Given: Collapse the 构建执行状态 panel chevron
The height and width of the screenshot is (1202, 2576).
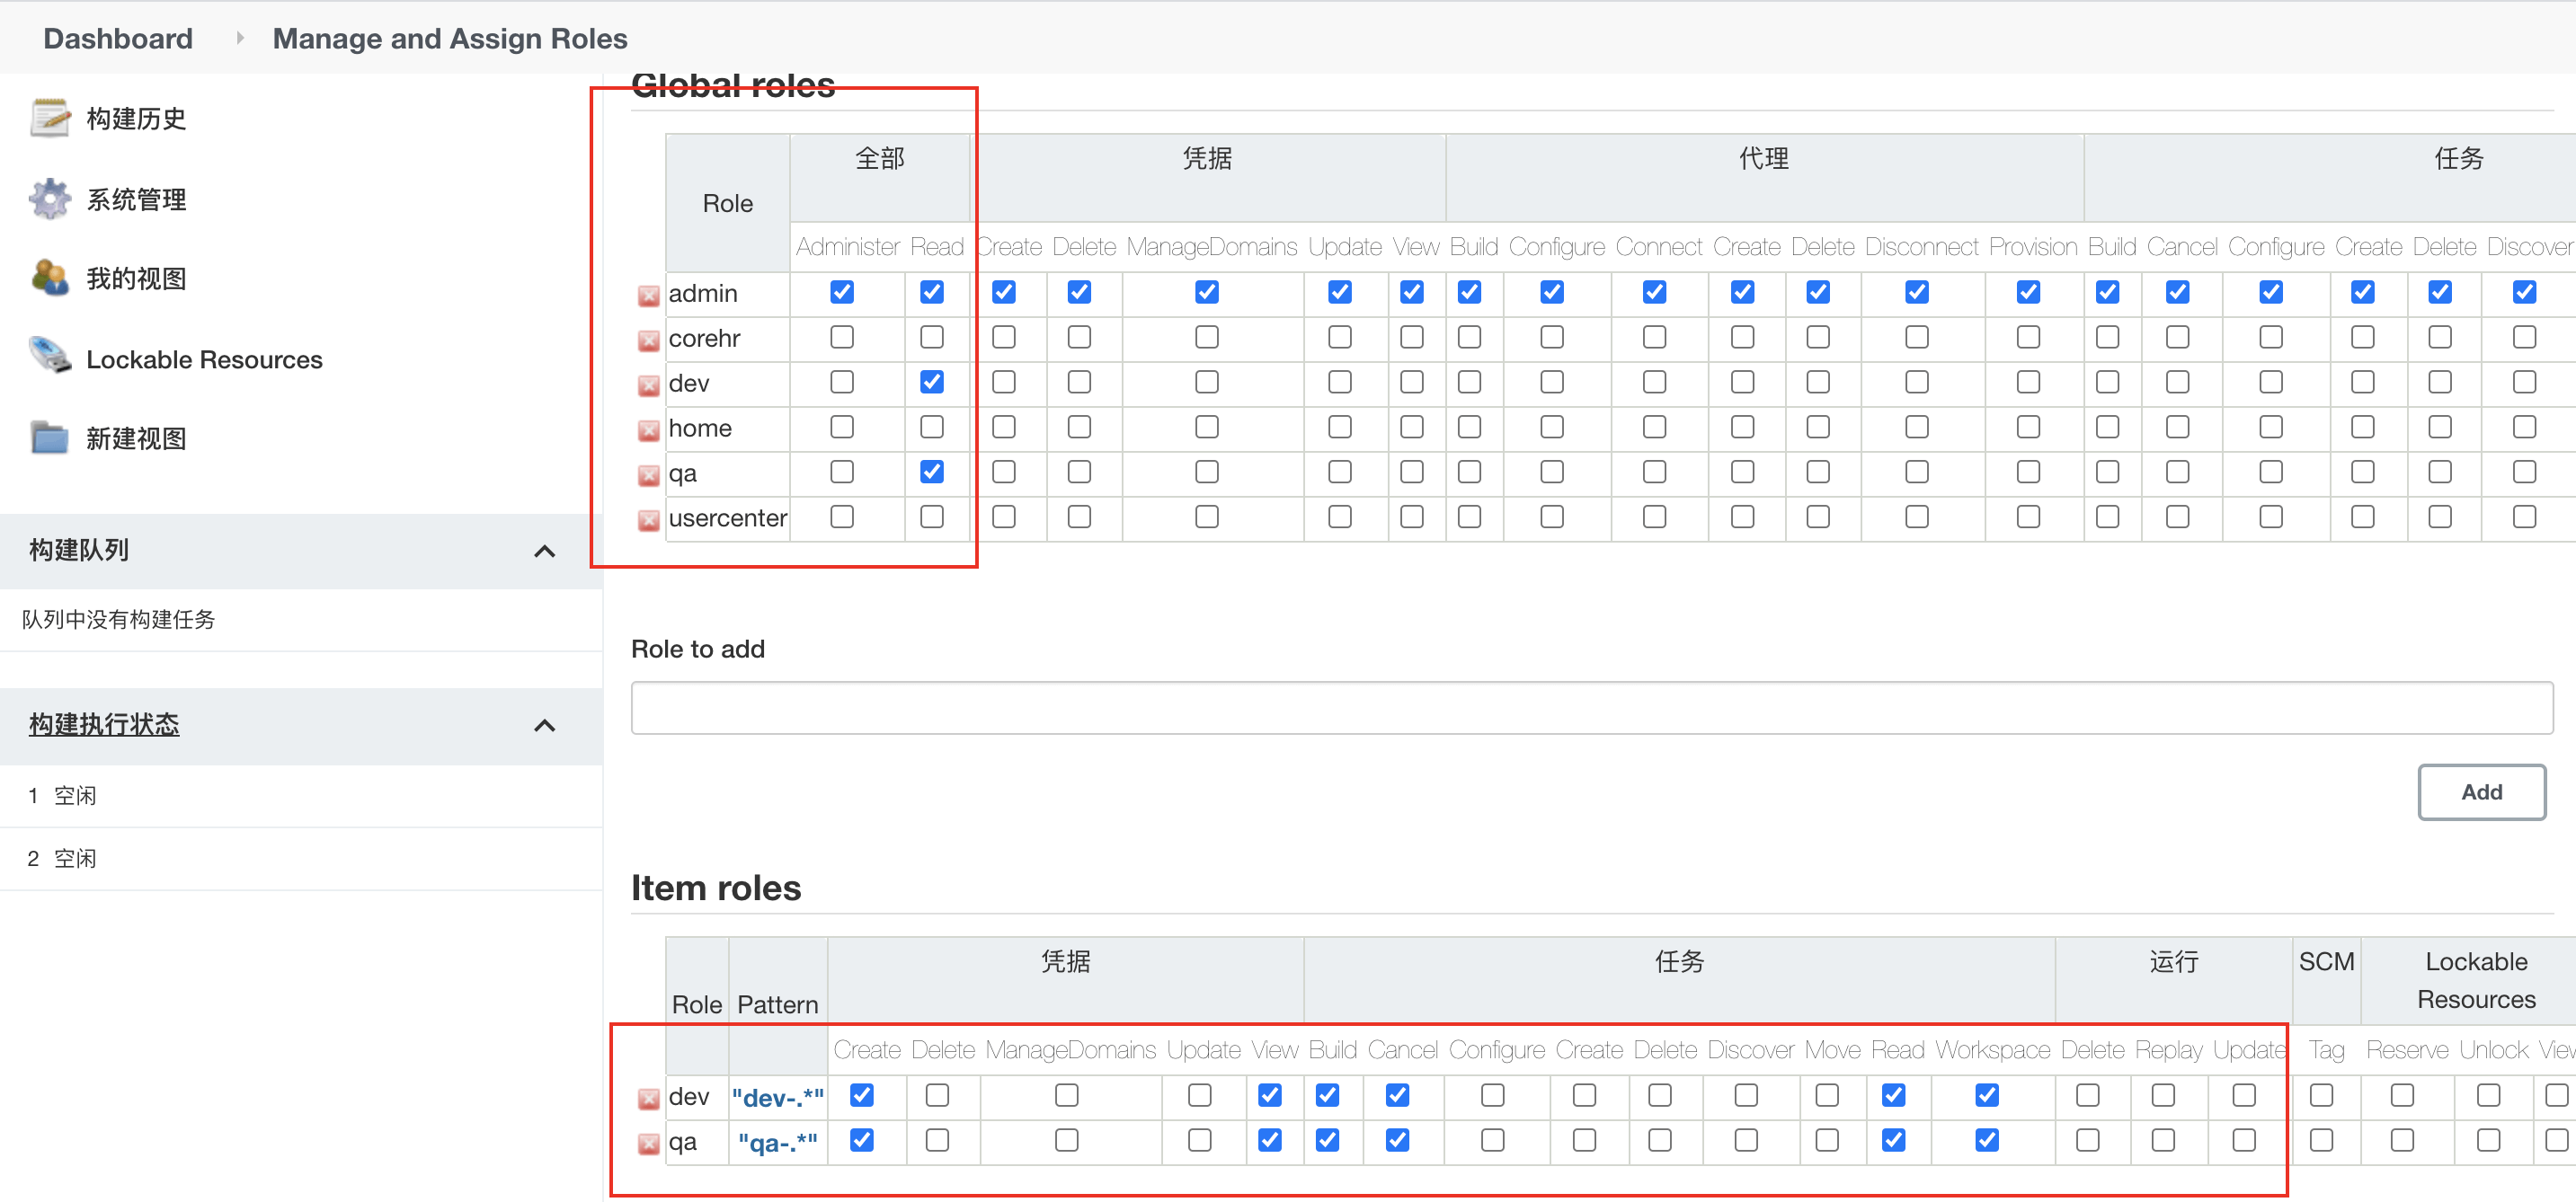Looking at the screenshot, I should pyautogui.click(x=544, y=725).
